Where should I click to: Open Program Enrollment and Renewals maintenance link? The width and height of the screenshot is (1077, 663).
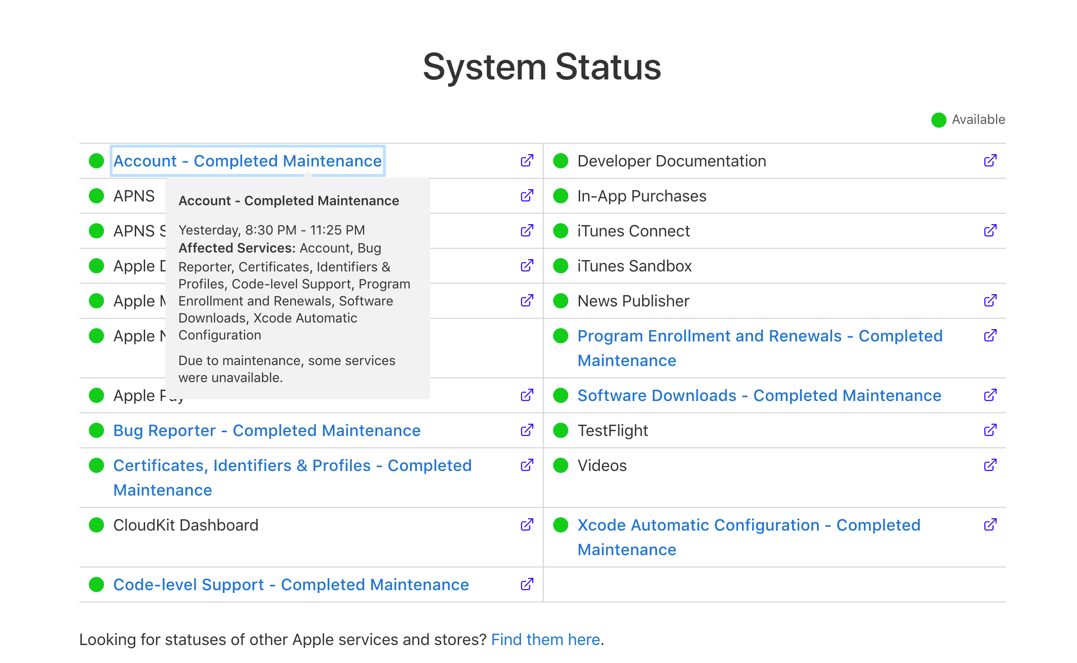pyautogui.click(x=760, y=348)
